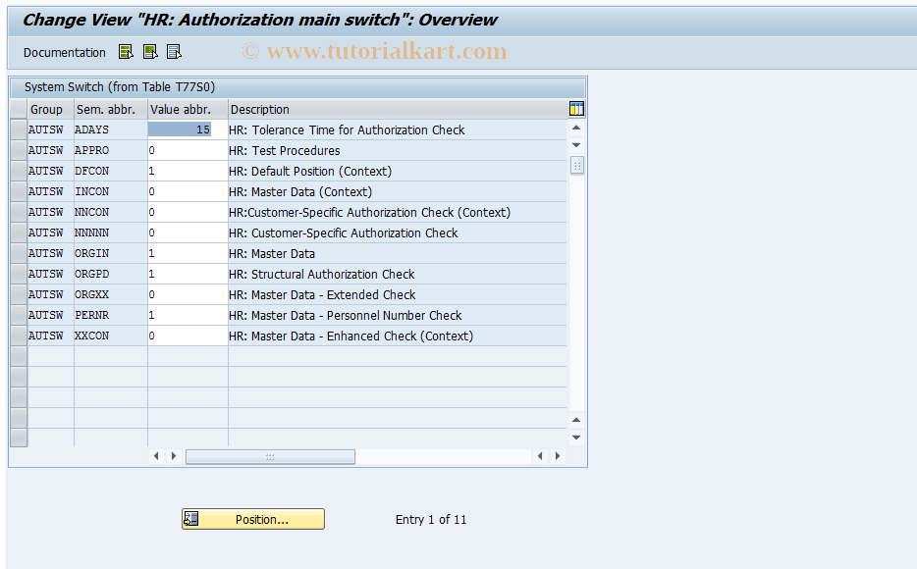Click the lower scroll-down arrow
Screen dimensions: 917x569
pyautogui.click(x=576, y=438)
